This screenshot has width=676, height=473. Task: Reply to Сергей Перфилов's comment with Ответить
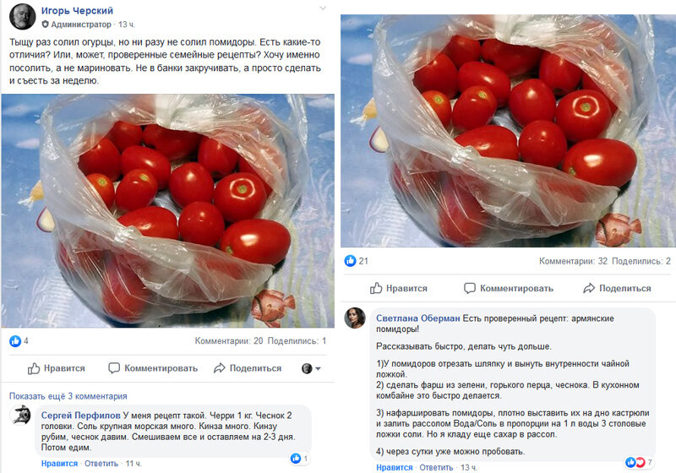[101, 464]
